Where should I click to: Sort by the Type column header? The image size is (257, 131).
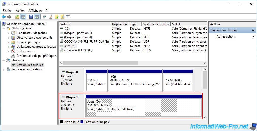(x=135, y=24)
